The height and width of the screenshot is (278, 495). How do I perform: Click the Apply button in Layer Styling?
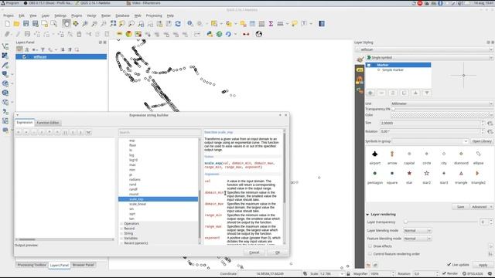coord(483,265)
